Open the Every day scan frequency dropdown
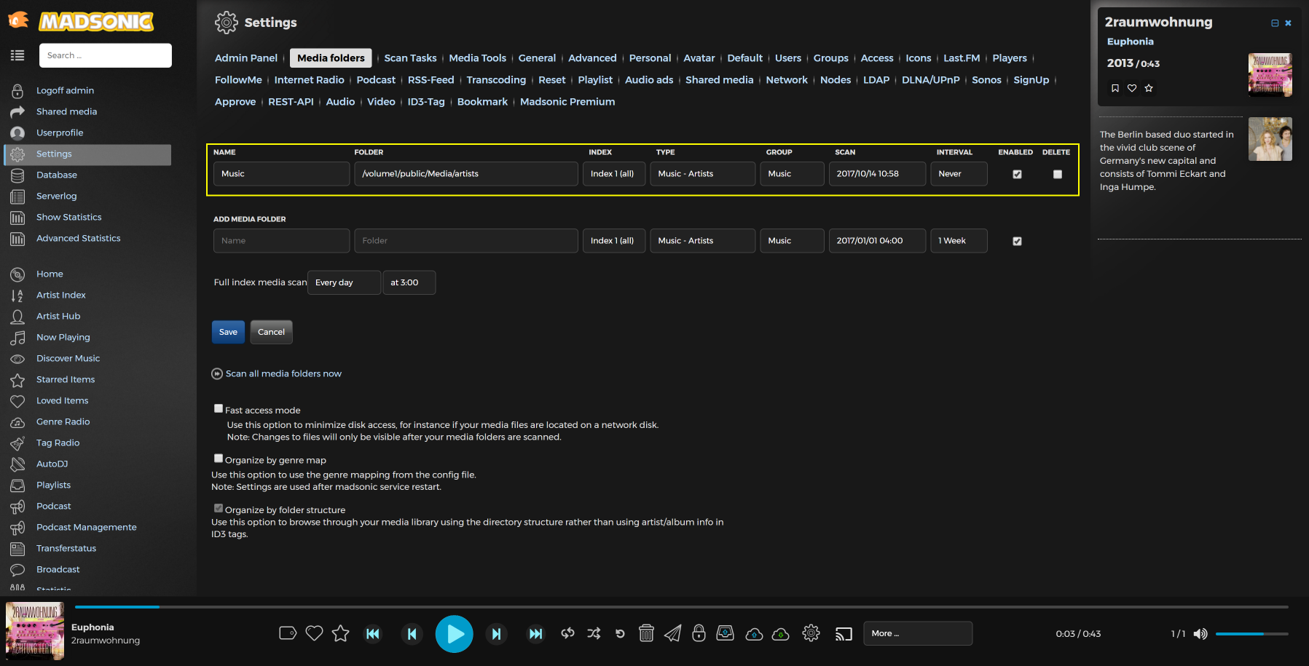This screenshot has height=666, width=1309. 344,282
